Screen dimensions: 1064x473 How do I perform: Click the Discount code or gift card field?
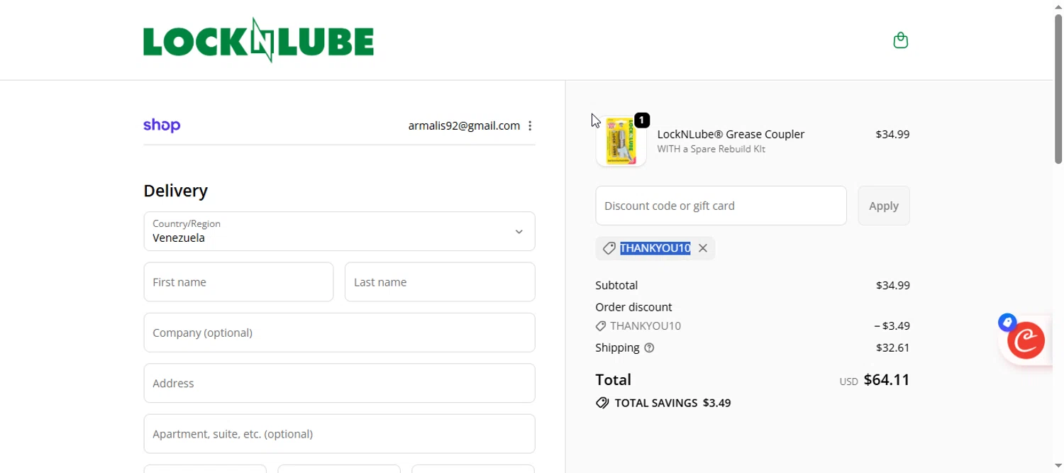click(x=721, y=206)
